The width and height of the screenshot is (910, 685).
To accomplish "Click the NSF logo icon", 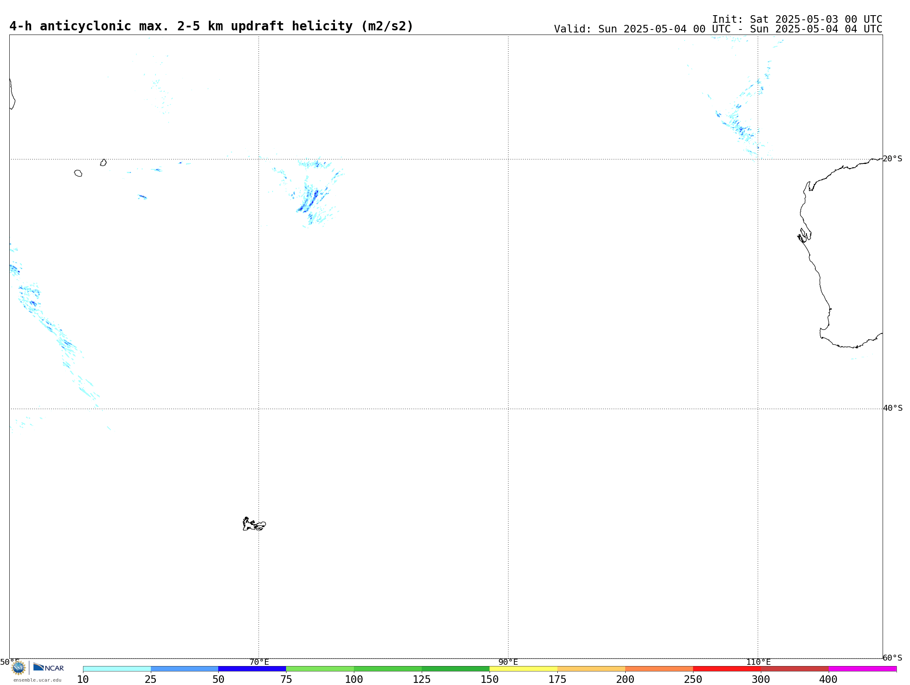I will click(19, 668).
